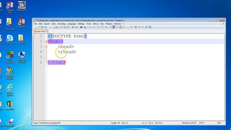This screenshot has height=130, width=231.
Task: Open the Macro menu
Action: pos(96,24)
